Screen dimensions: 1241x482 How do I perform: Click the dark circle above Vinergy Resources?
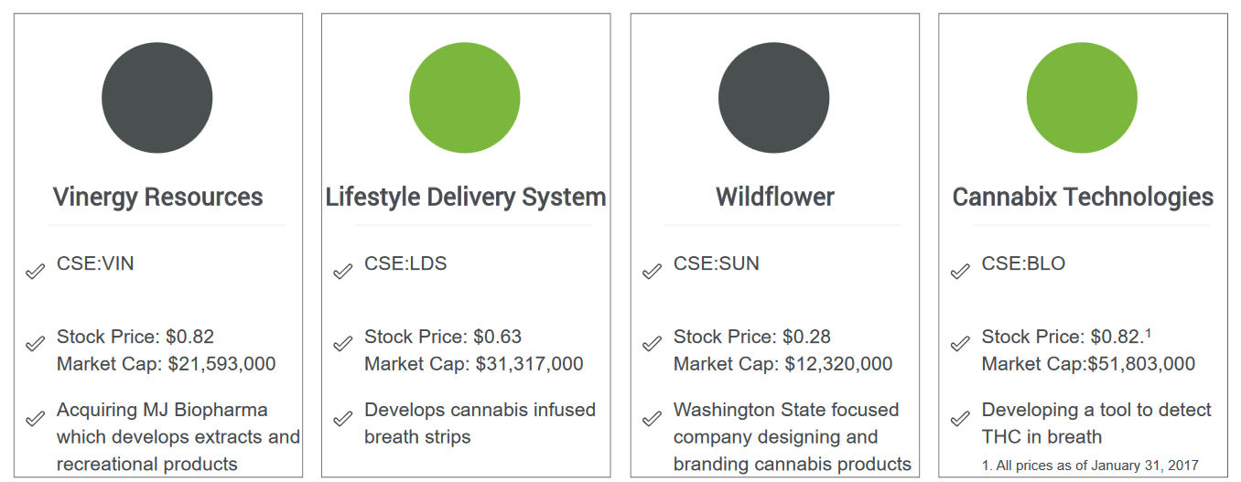(x=156, y=98)
